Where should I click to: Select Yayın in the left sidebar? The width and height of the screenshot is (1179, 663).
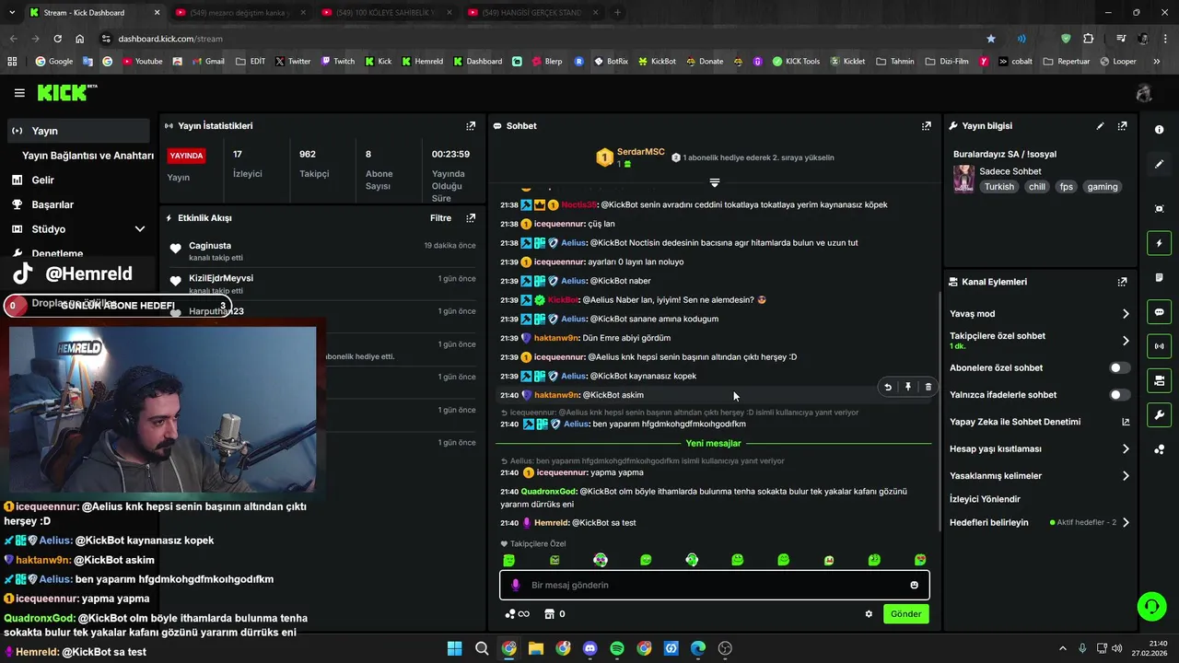[77, 131]
